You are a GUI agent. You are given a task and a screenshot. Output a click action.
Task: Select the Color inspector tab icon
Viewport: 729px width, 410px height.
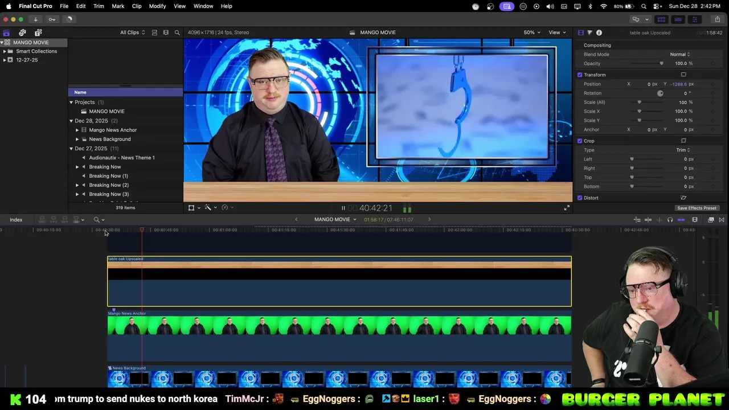click(x=589, y=32)
